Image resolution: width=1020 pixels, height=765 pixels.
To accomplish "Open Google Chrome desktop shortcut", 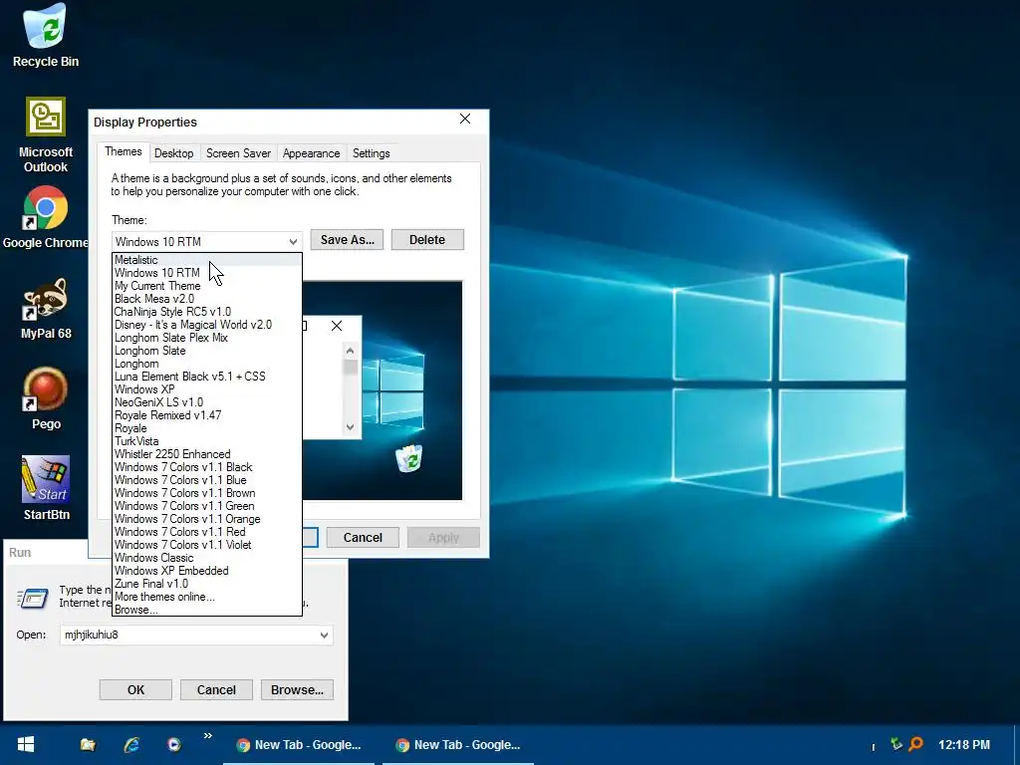I will coord(45,218).
